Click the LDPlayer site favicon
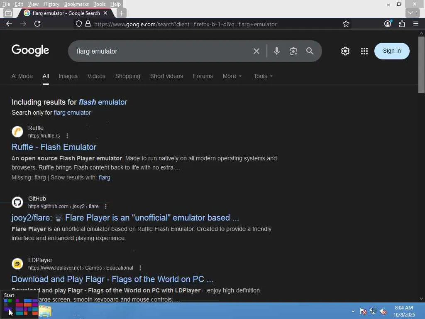This screenshot has height=319, width=425. tap(17, 264)
